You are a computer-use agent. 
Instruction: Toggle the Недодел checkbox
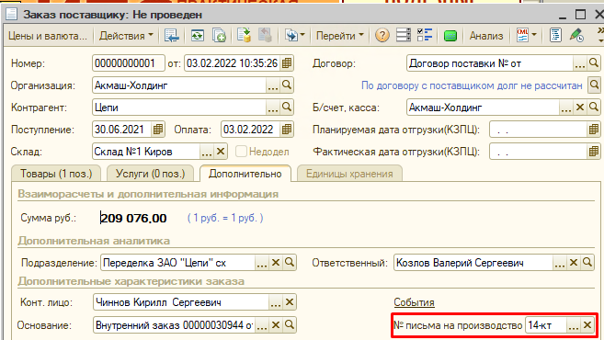(x=241, y=152)
